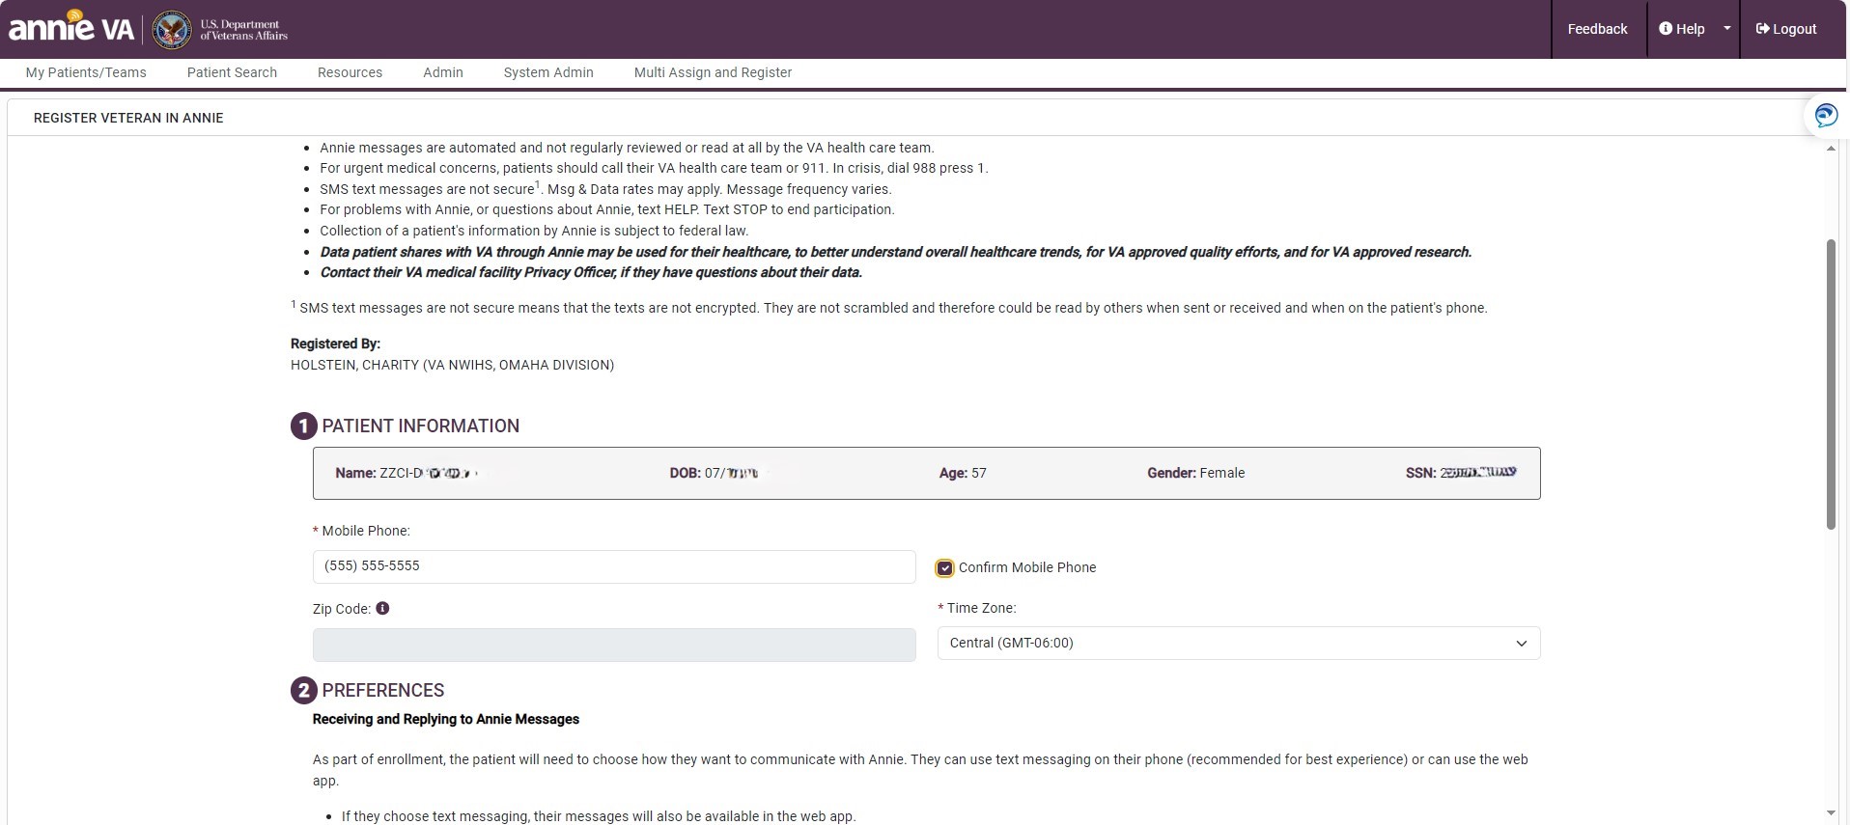Click the Department of Veterans Affairs seal
The width and height of the screenshot is (1850, 825).
click(172, 31)
